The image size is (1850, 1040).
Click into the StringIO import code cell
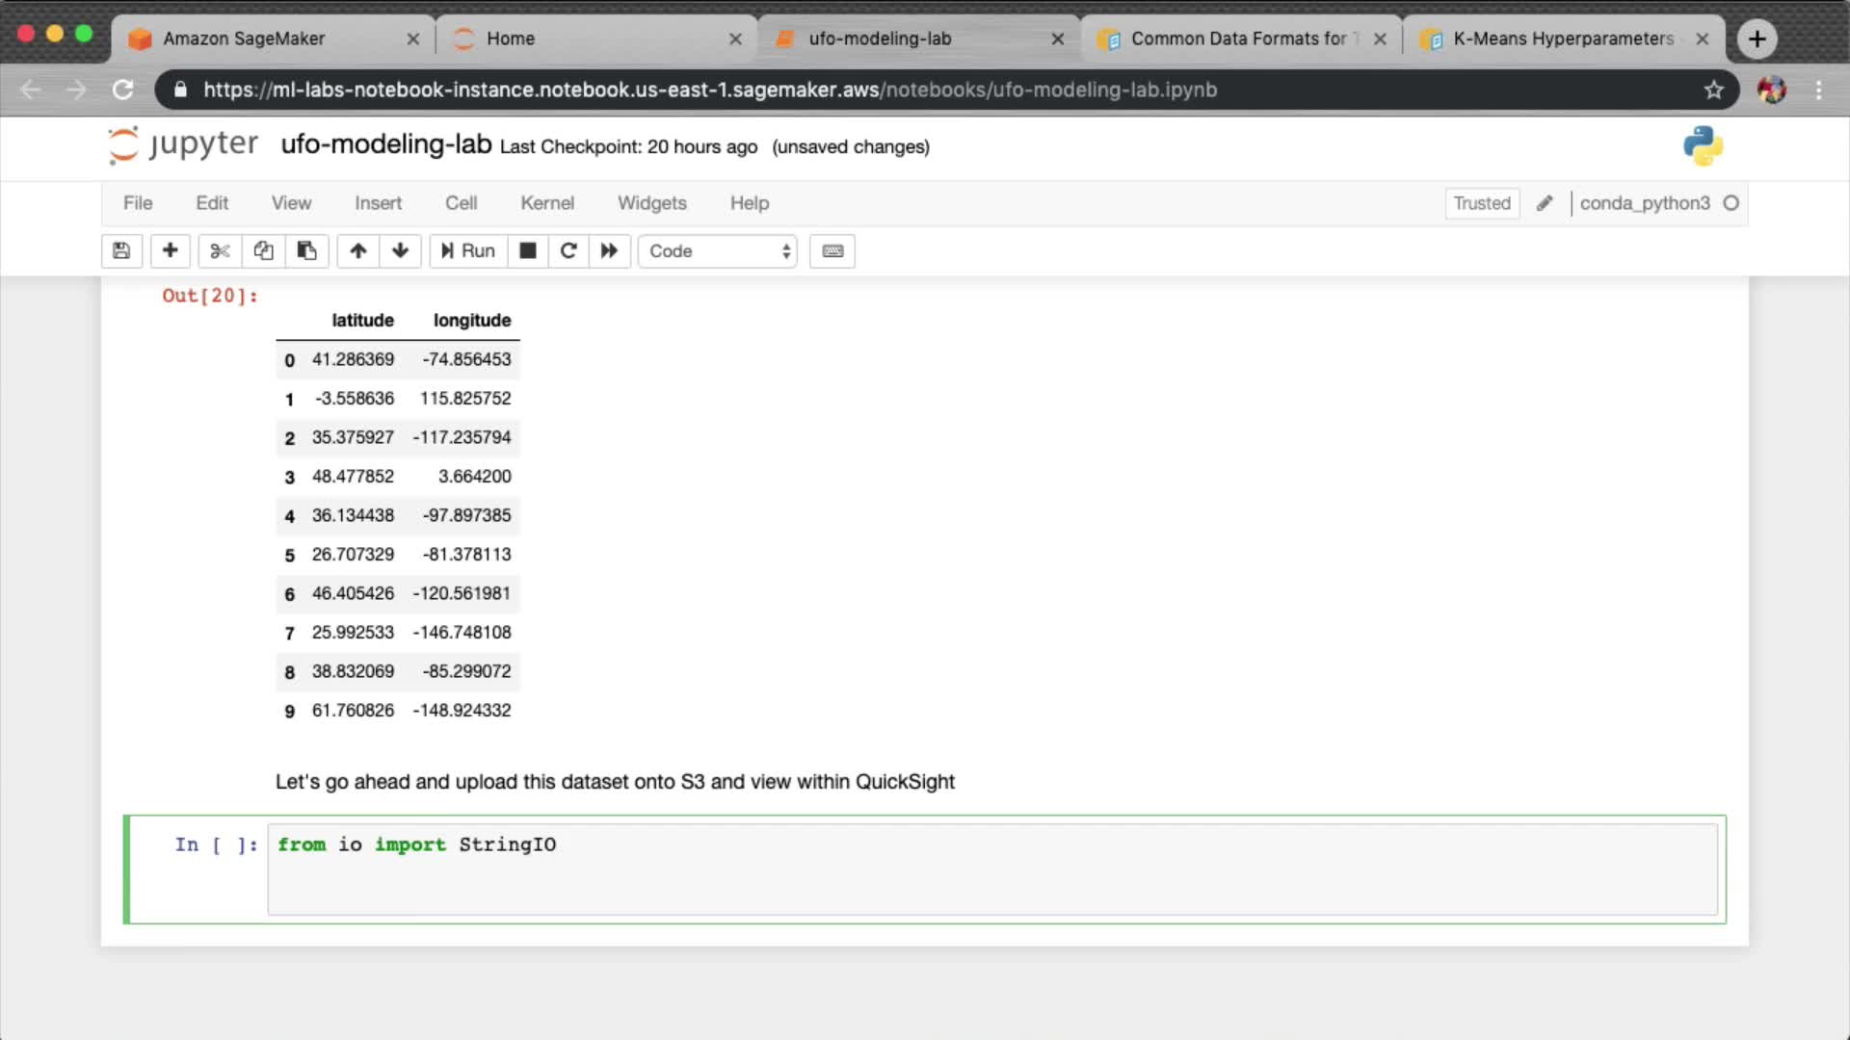pyautogui.click(x=992, y=869)
